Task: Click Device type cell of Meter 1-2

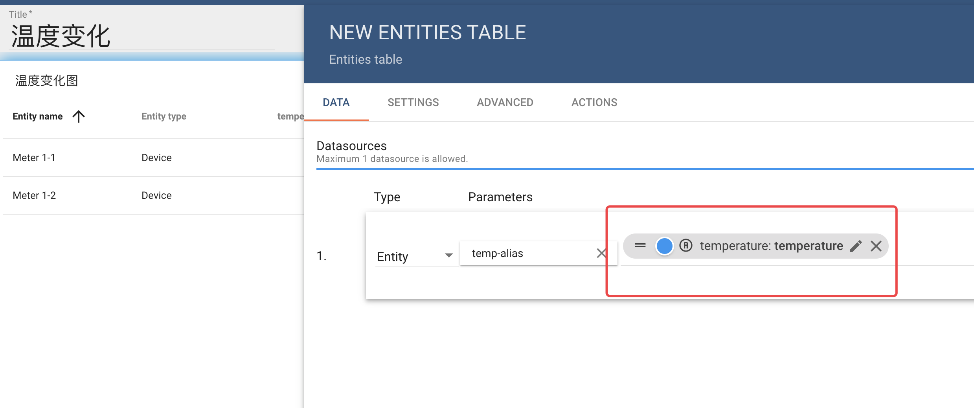Action: click(x=156, y=195)
